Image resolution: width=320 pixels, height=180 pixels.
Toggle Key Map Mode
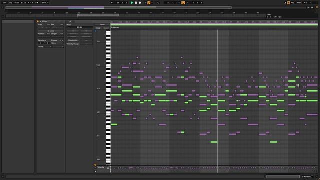click(x=292, y=3)
